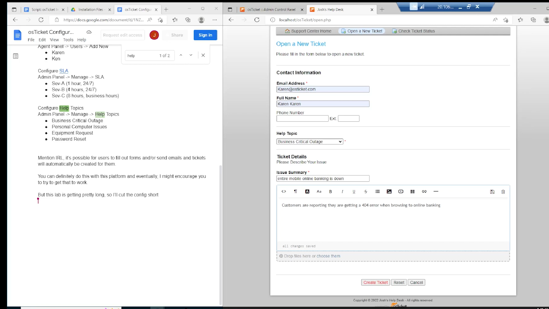Open the View menu in Google Docs
The width and height of the screenshot is (549, 309).
point(54,40)
